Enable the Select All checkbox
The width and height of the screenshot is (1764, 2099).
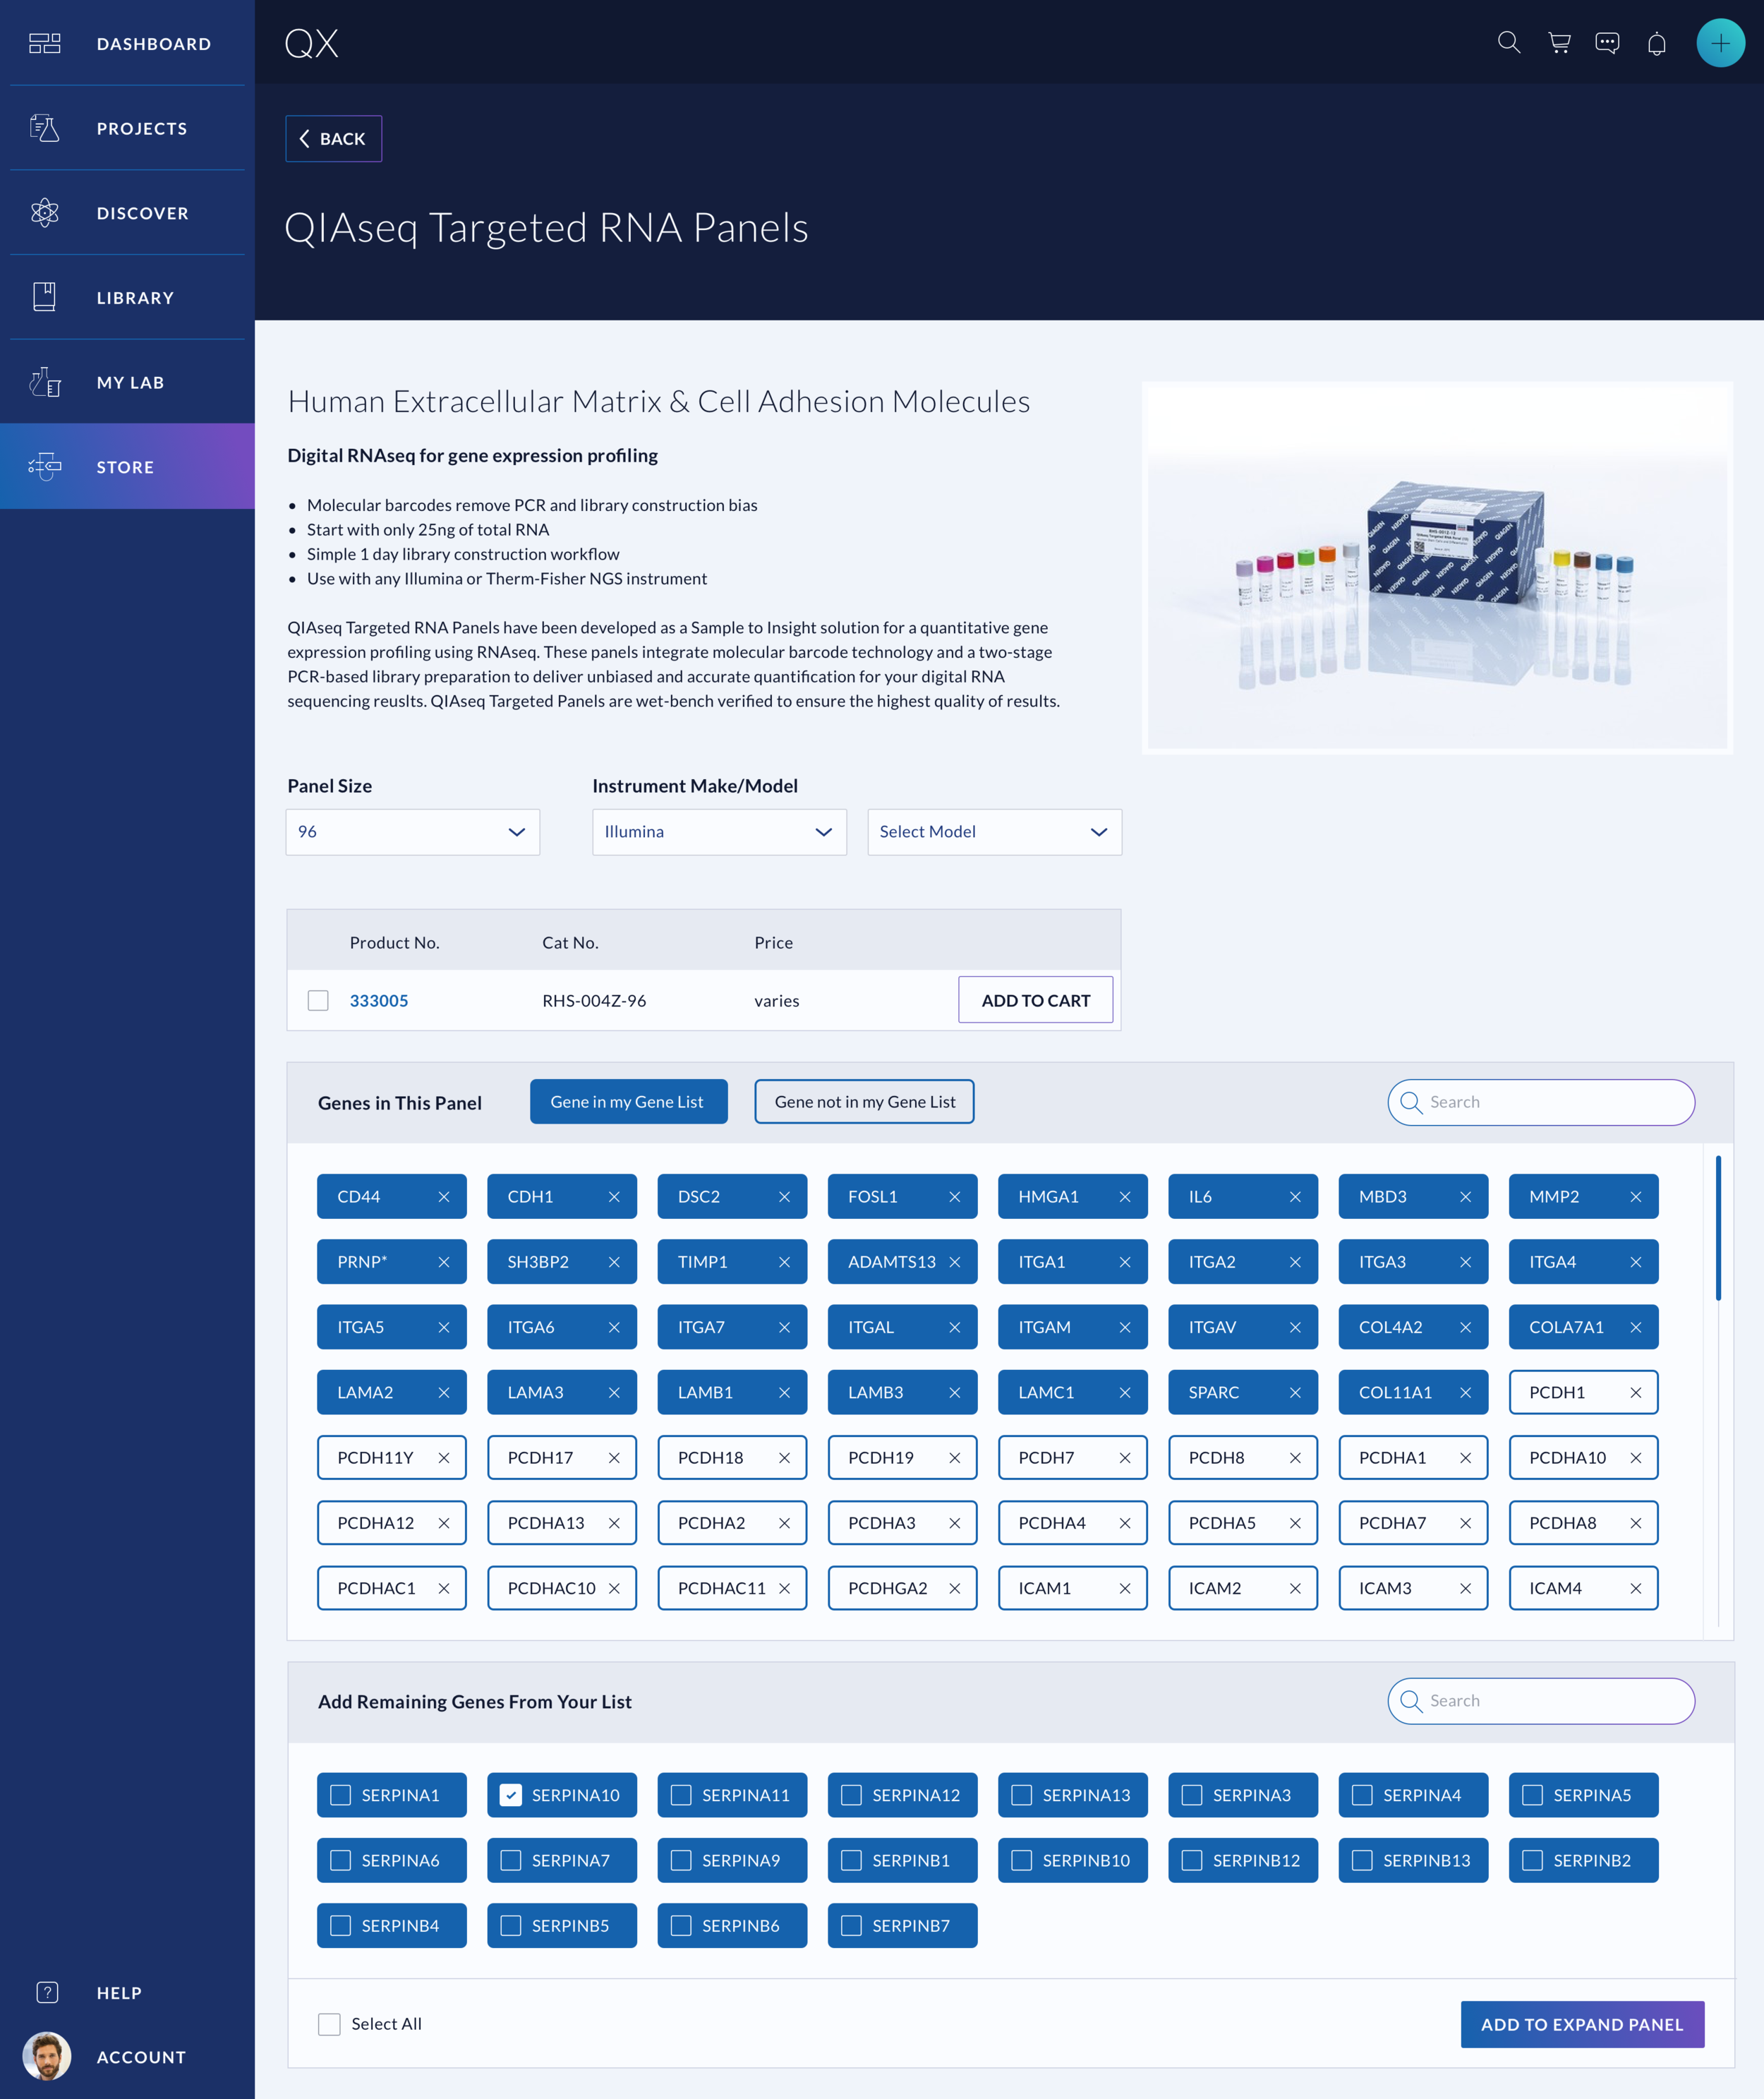(x=329, y=2023)
